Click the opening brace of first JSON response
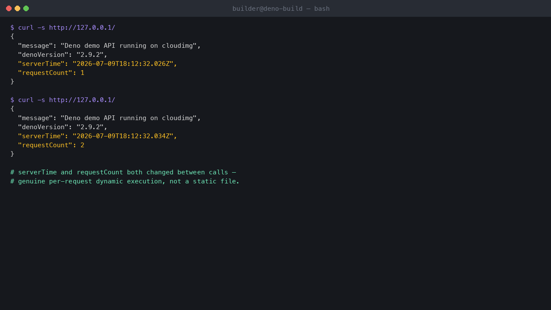The image size is (551, 310). [x=12, y=37]
